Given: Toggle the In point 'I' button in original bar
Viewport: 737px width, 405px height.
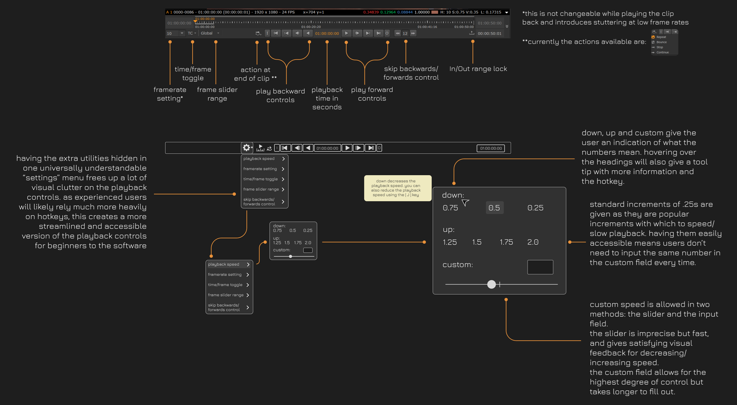Looking at the screenshot, I should point(267,33).
